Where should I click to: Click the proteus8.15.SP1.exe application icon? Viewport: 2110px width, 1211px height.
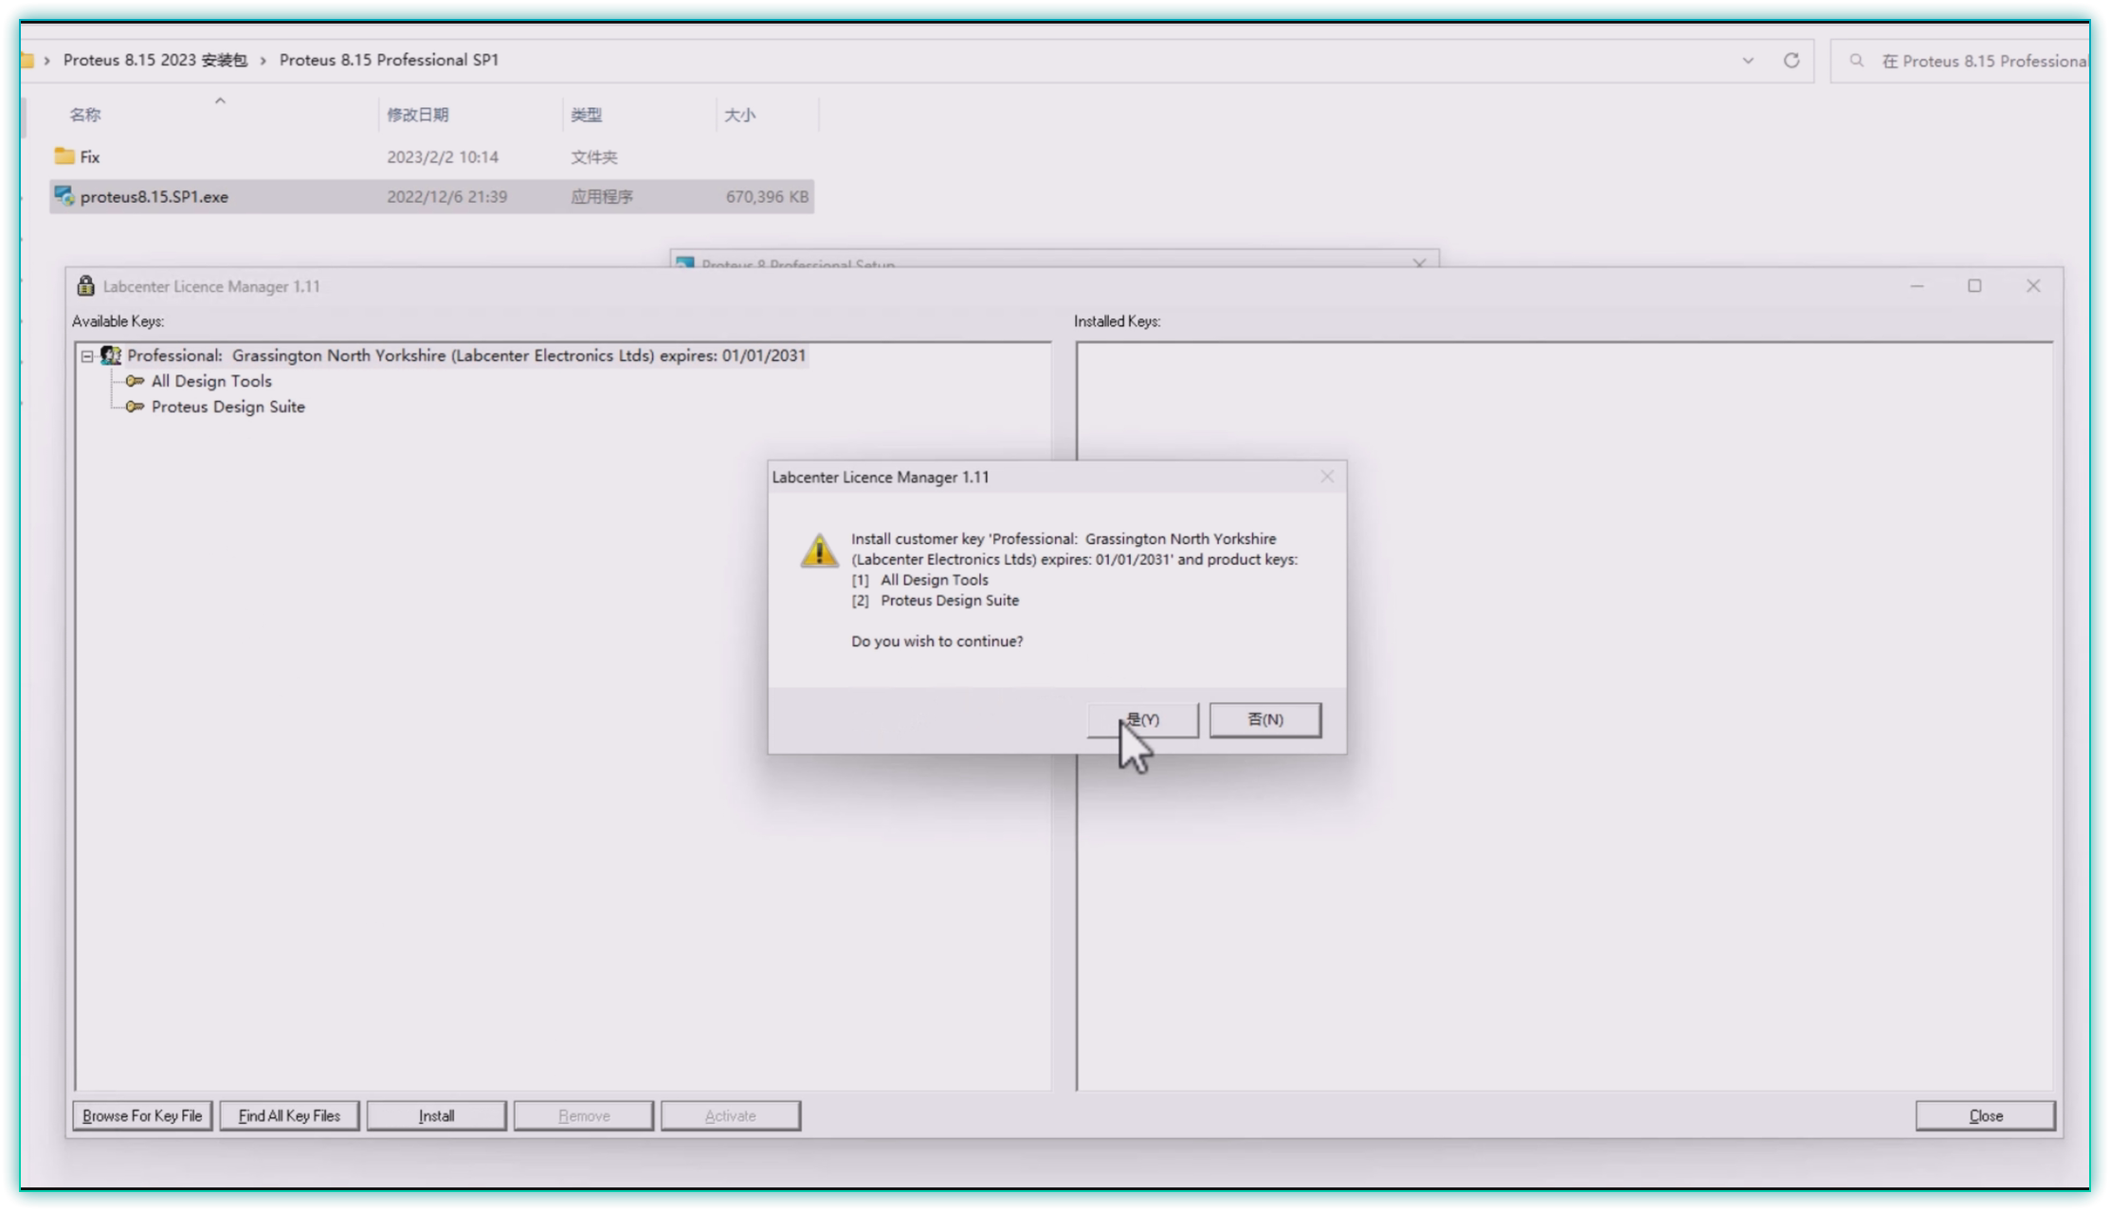click(x=64, y=196)
